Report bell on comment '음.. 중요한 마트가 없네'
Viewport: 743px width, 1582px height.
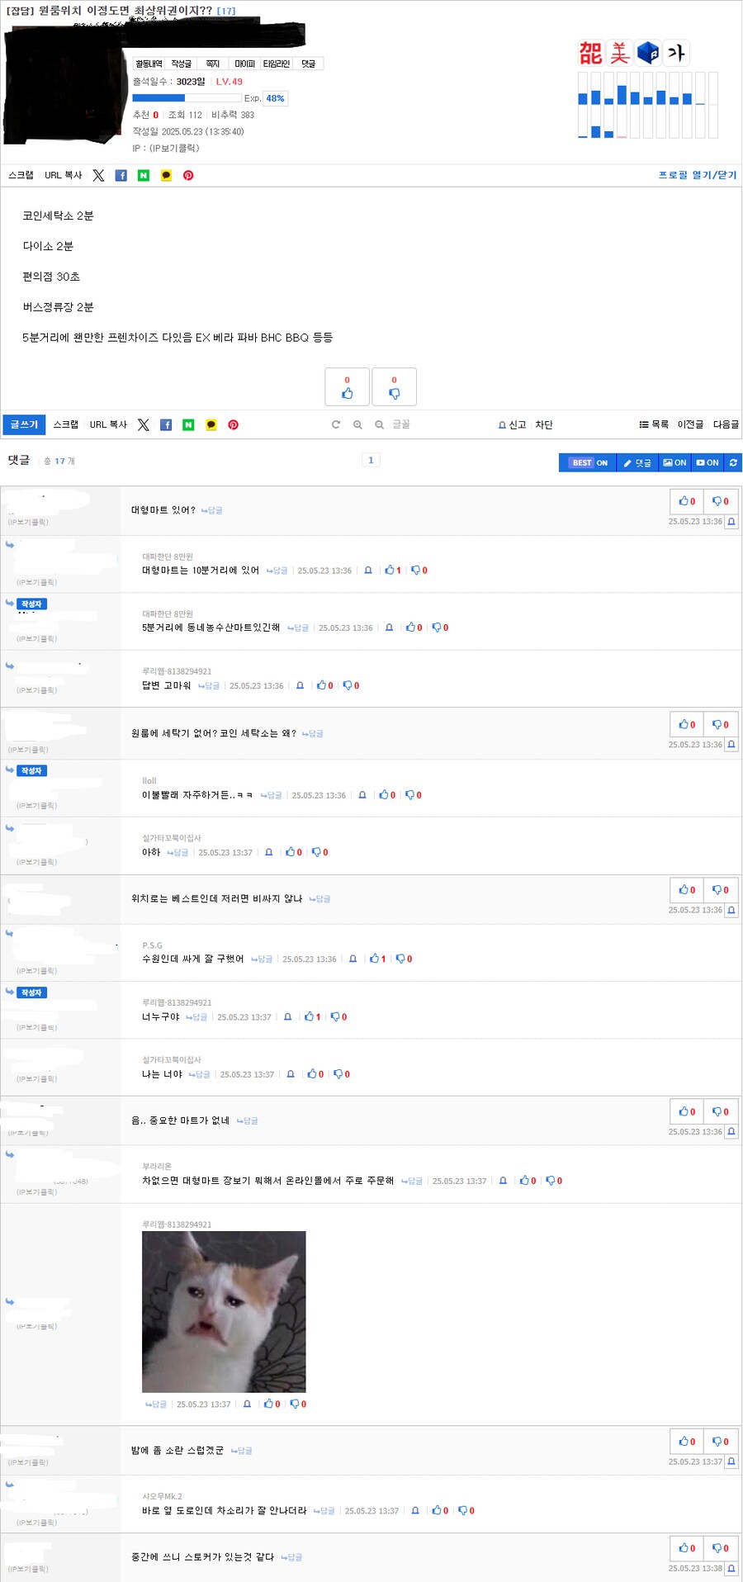tap(731, 1132)
